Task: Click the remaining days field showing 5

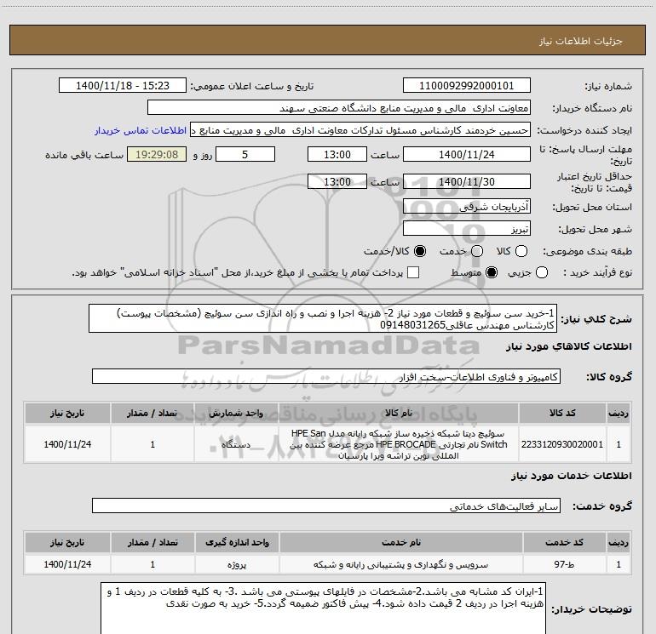Action: coord(245,154)
